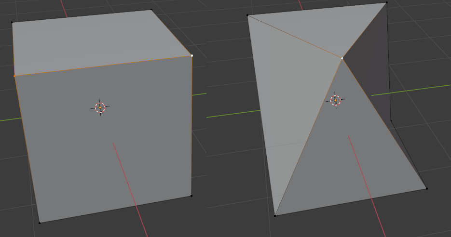Pick the isolated back vertex right of right mesh
This screenshot has width=451, height=237.
click(391, 121)
